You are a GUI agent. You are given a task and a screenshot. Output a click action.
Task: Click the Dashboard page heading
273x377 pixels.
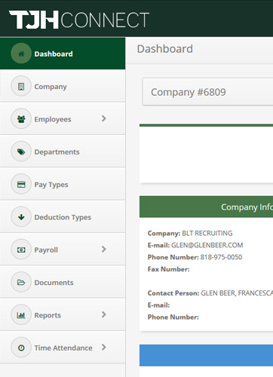point(165,49)
